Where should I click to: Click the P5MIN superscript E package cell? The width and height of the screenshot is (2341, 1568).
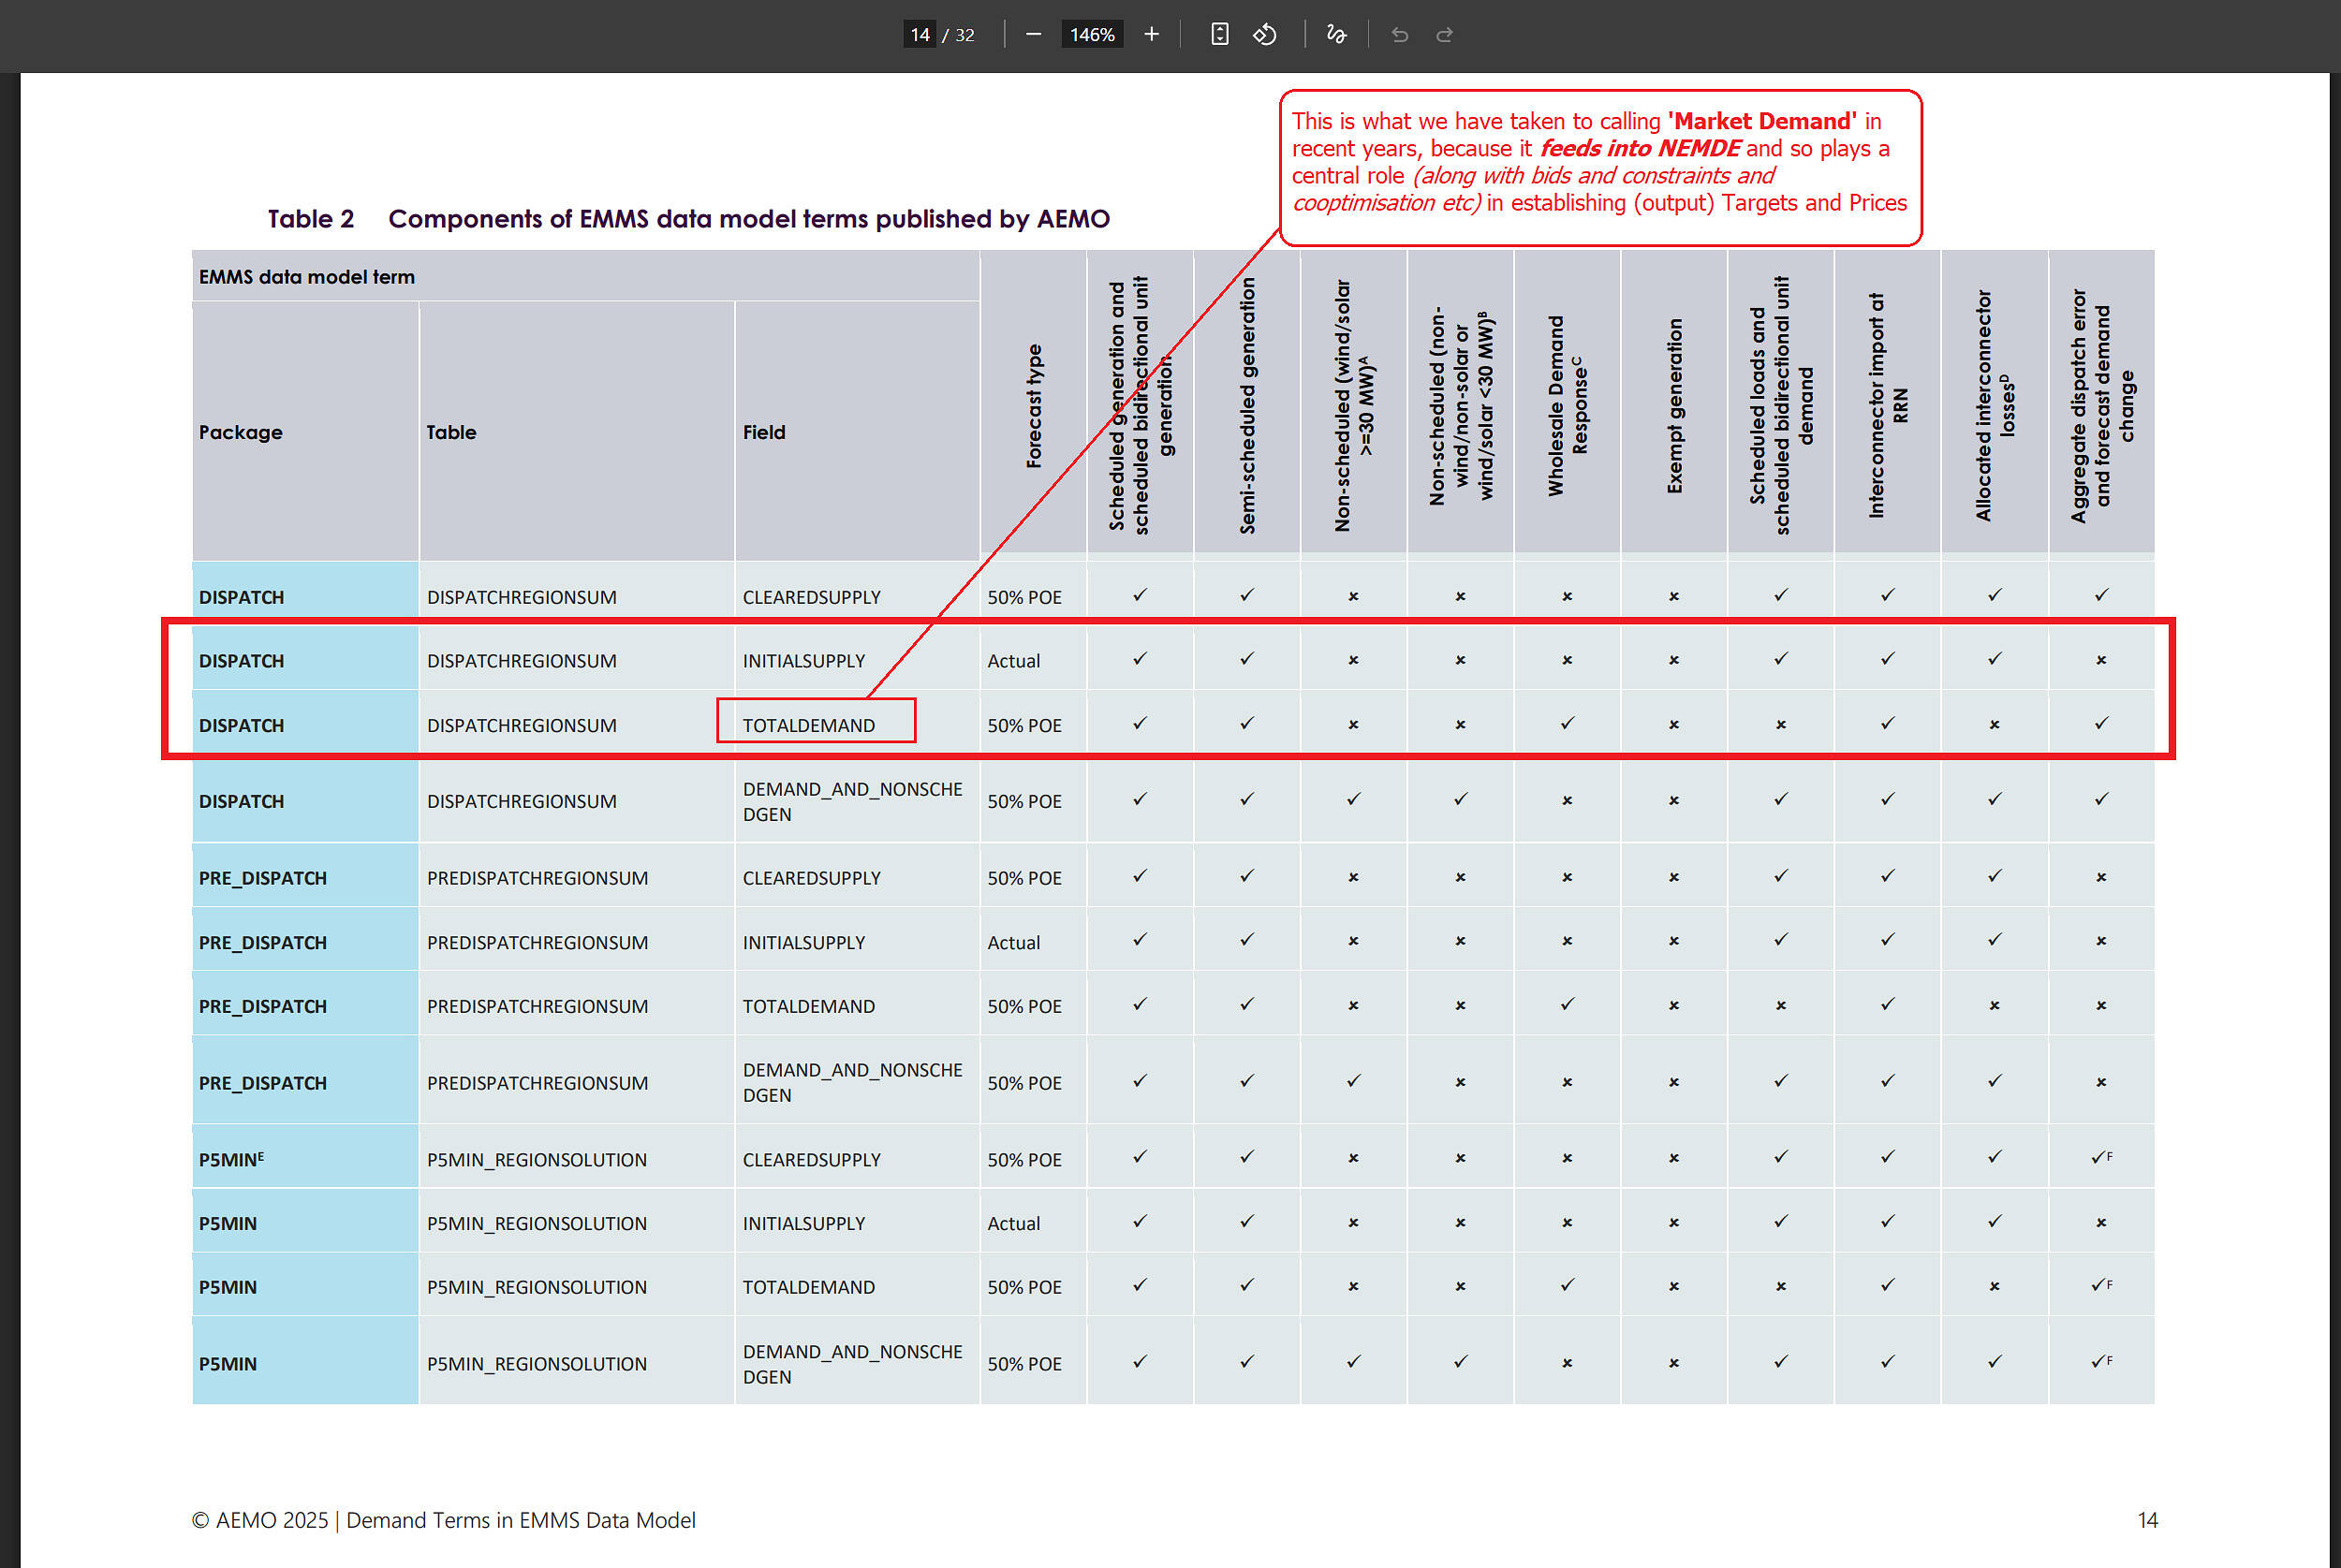click(x=232, y=1160)
